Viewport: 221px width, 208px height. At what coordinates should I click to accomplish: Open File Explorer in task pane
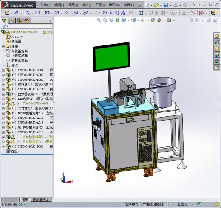click(x=217, y=48)
